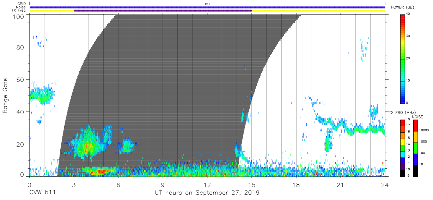Click the 30 tick on the POWER color bar
The image size is (433, 200).
click(x=408, y=36)
